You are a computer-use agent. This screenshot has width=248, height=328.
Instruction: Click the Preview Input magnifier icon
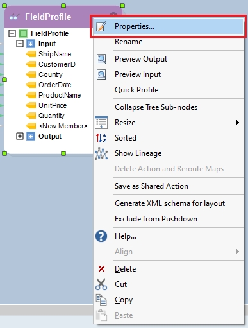[101, 74]
